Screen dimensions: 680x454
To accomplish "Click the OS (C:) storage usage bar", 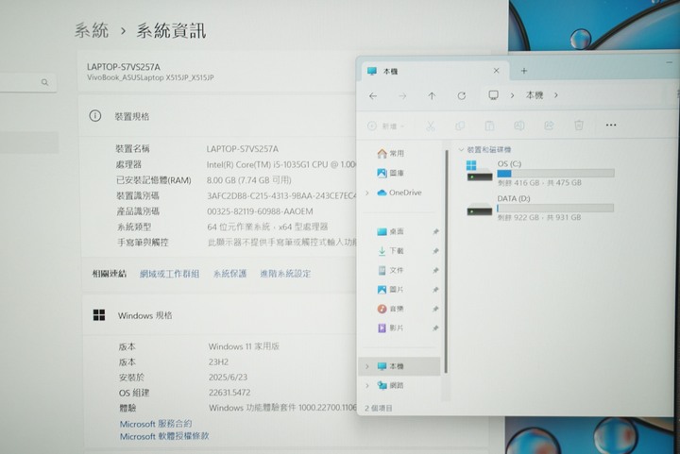I will coord(555,174).
